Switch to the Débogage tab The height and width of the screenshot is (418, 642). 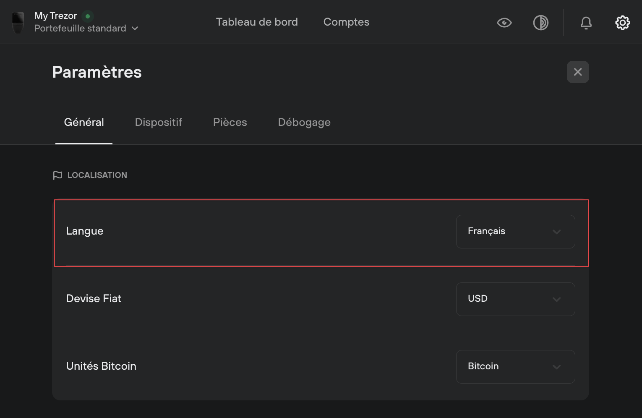[x=304, y=122]
